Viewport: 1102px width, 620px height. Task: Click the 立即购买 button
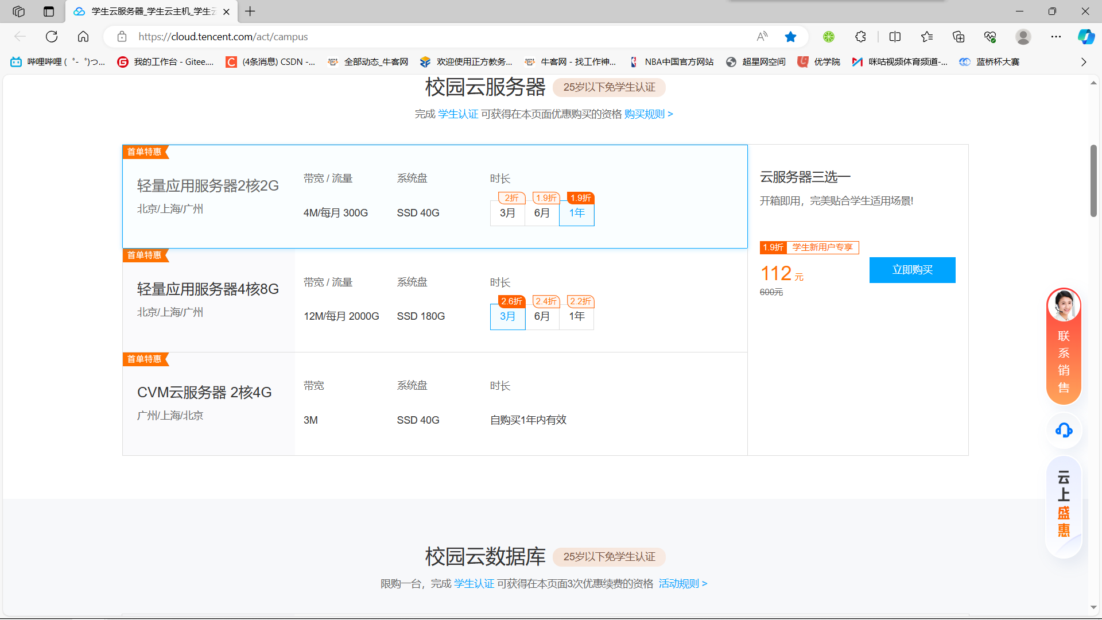[x=912, y=270]
